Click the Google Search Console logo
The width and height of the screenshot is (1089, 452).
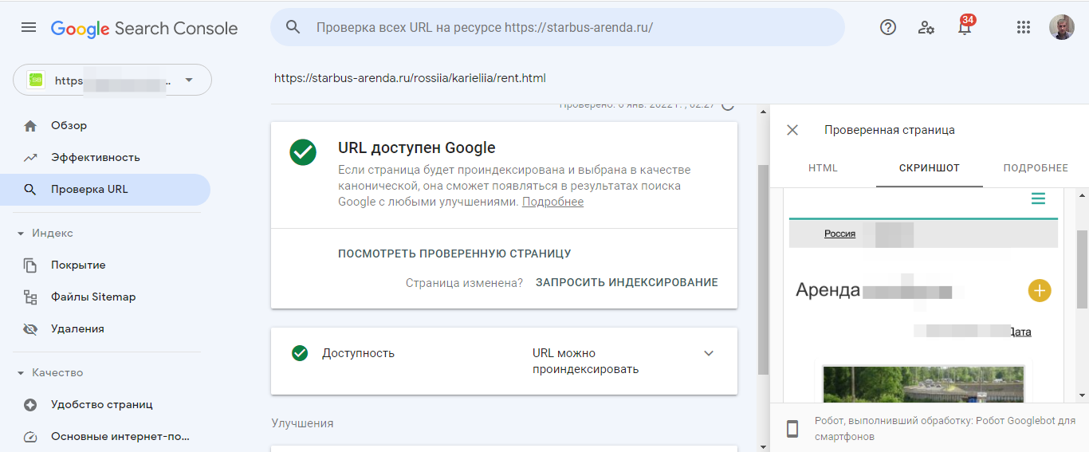click(x=144, y=29)
